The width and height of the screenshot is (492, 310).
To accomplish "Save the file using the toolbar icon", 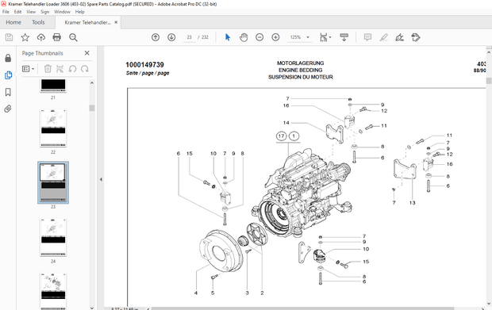I will [x=9, y=37].
